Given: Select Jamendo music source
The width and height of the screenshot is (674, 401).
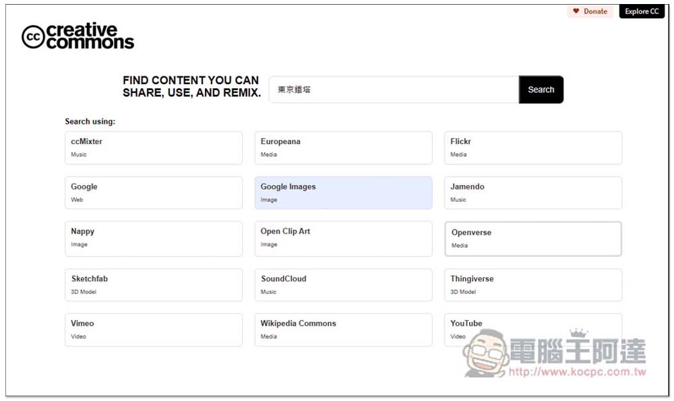Looking at the screenshot, I should coord(533,193).
